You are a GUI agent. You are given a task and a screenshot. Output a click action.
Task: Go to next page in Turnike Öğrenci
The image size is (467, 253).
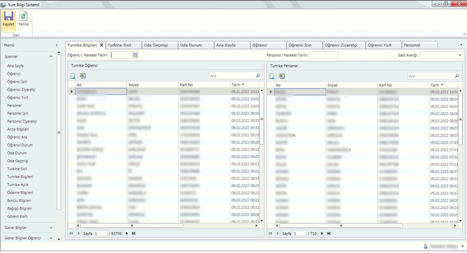[127, 234]
